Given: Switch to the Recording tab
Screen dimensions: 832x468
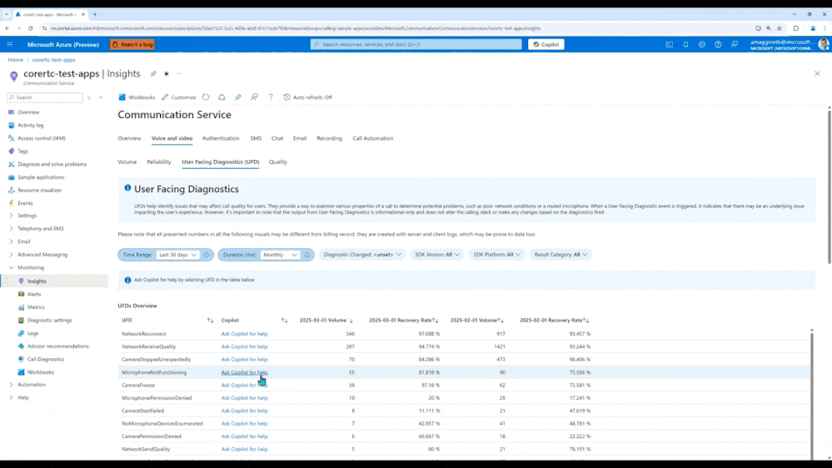Looking at the screenshot, I should (330, 138).
